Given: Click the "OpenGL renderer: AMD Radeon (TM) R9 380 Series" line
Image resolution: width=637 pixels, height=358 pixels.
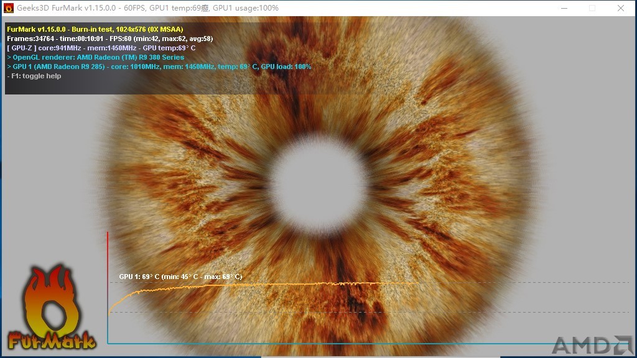Looking at the screenshot, I should [96, 57].
